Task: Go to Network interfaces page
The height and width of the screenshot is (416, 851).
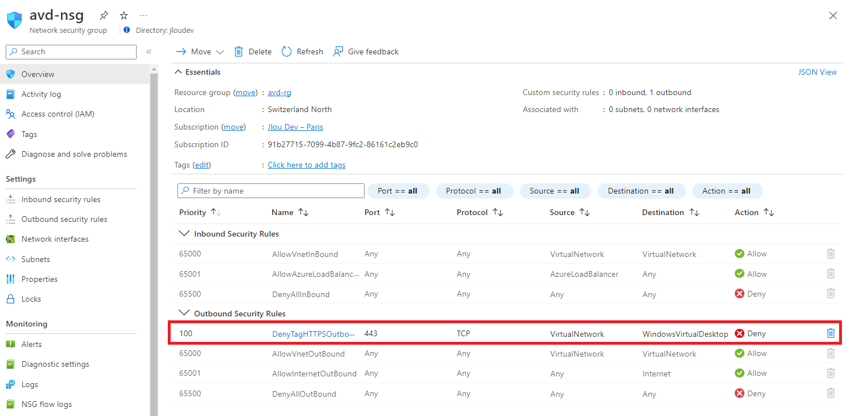Action: 55,239
